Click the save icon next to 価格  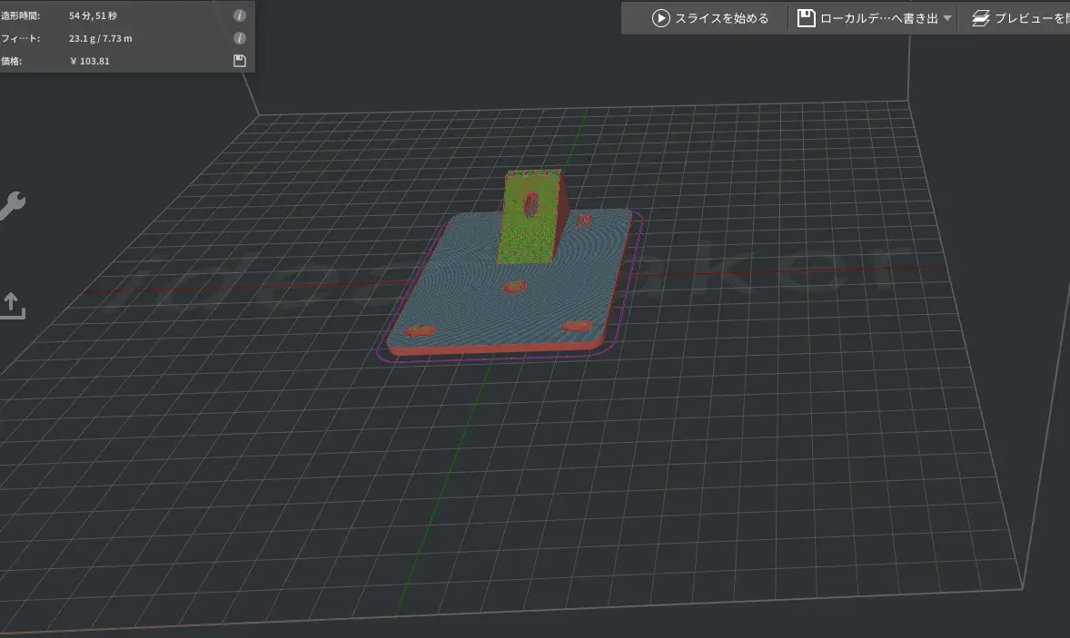pyautogui.click(x=240, y=61)
